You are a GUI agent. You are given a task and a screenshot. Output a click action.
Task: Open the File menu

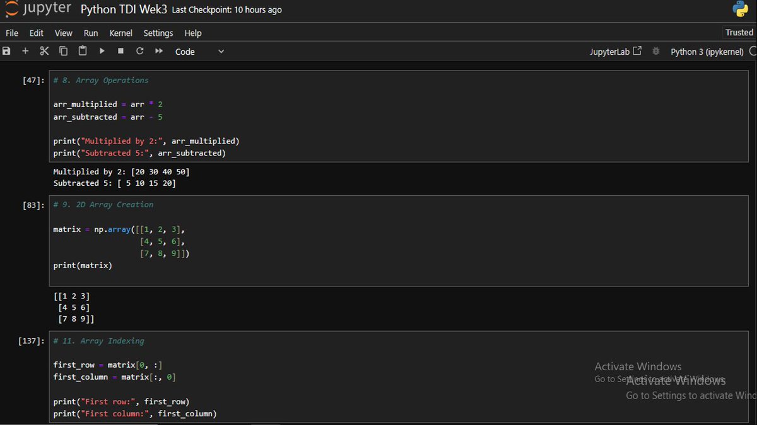click(12, 33)
